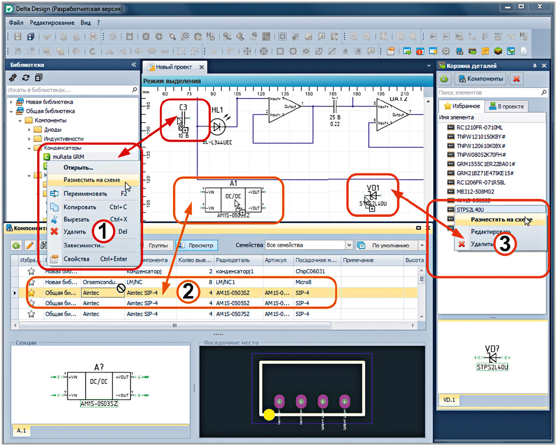557x446 pixels.
Task: Click the Искать в библиотеках search field
Action: tap(69, 90)
